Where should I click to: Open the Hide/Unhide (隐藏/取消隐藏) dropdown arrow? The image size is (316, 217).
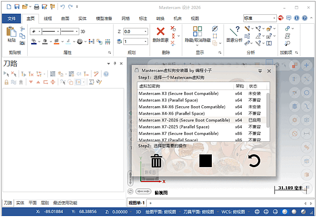[197, 44]
